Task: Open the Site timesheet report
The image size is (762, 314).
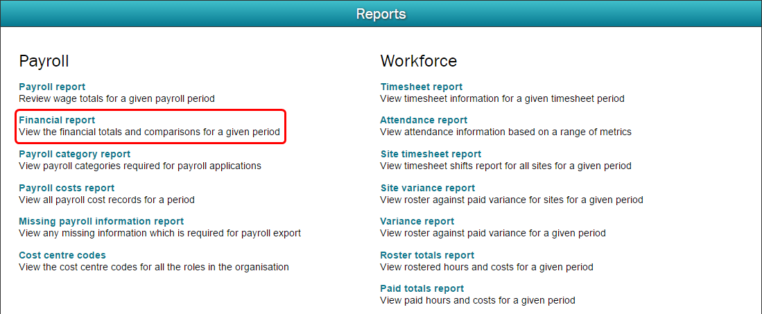Action: [431, 154]
